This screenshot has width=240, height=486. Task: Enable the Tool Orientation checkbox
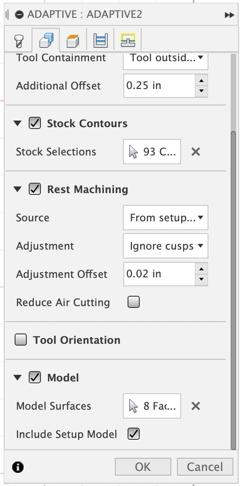pos(21,340)
